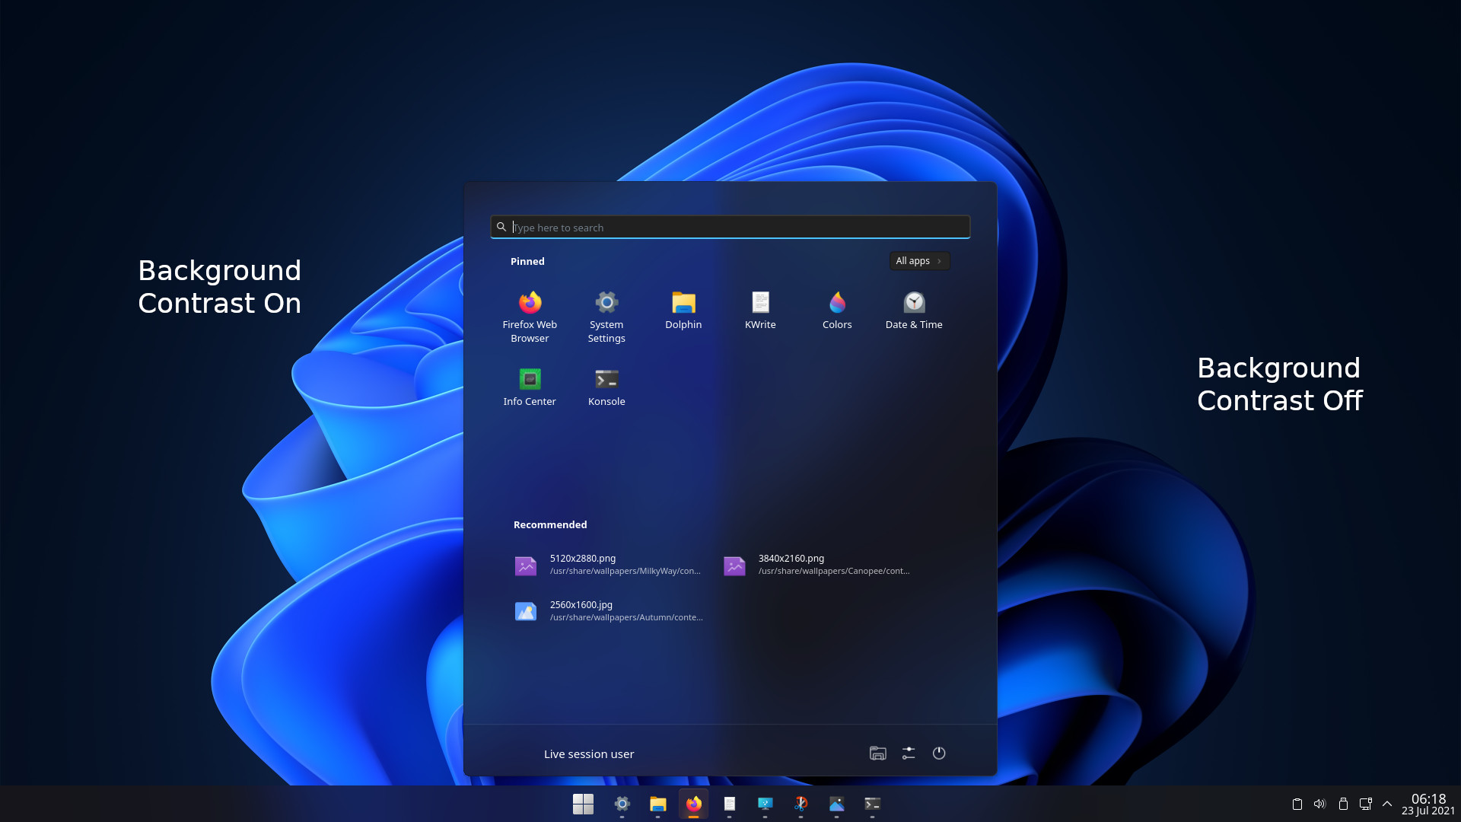
Task: Open the monitor-shaped app icon on the taskbar
Action: (x=765, y=804)
